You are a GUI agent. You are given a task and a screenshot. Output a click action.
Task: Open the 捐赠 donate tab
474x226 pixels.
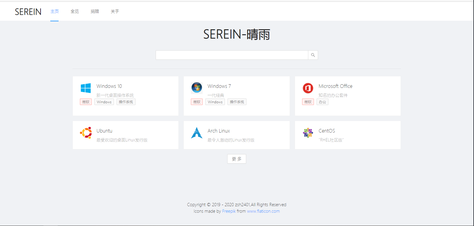tap(95, 11)
